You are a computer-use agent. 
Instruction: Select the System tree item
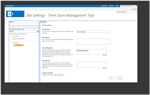(17, 43)
